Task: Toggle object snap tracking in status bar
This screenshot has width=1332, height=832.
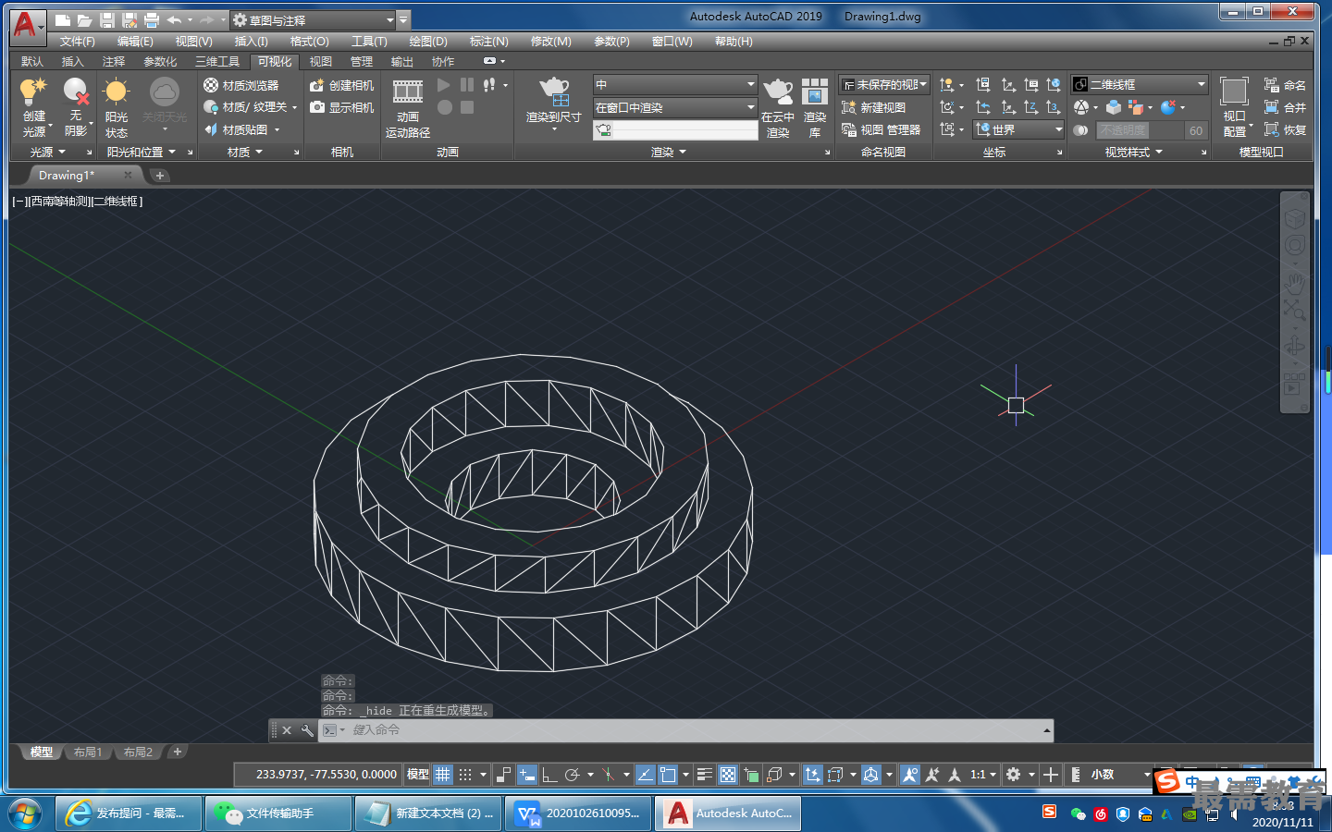Action: [x=646, y=775]
